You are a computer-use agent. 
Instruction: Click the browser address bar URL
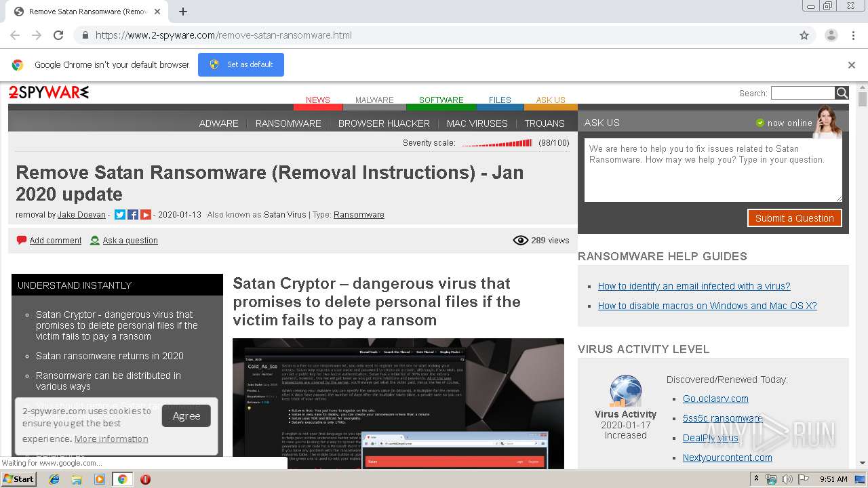coord(224,35)
